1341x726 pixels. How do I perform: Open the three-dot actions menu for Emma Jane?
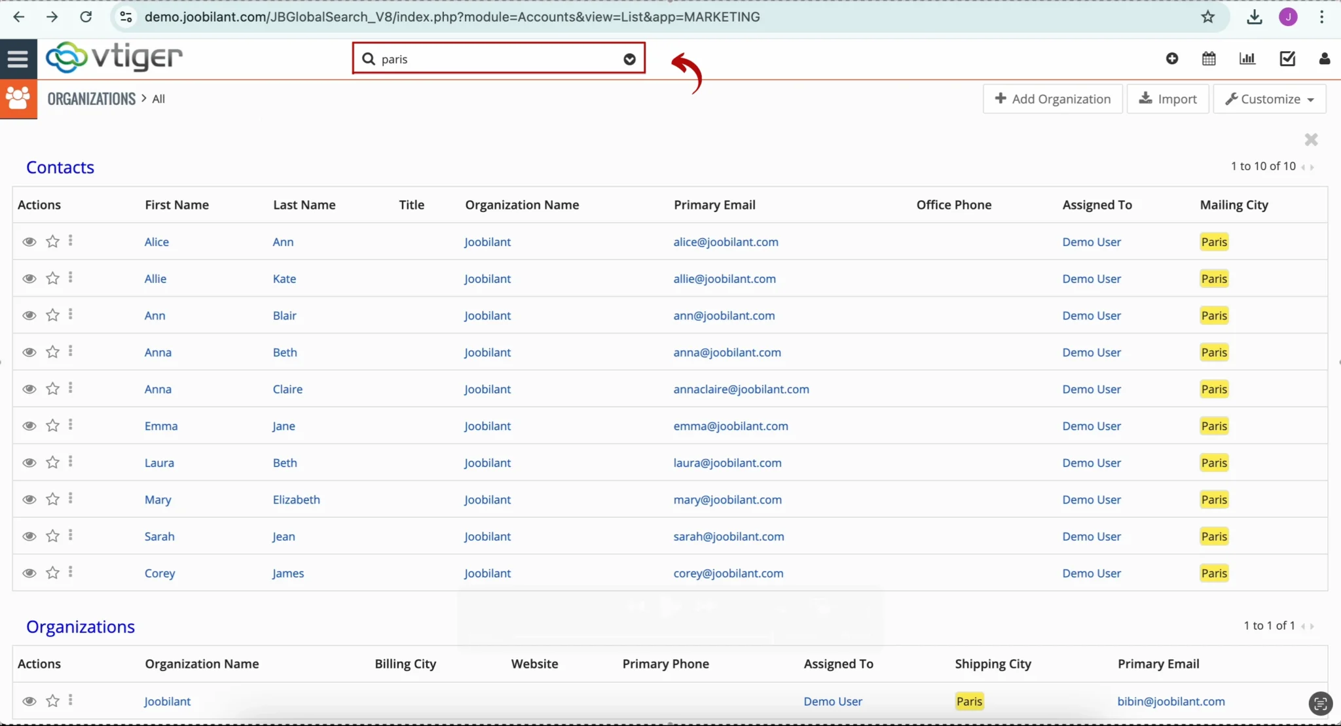(x=71, y=425)
